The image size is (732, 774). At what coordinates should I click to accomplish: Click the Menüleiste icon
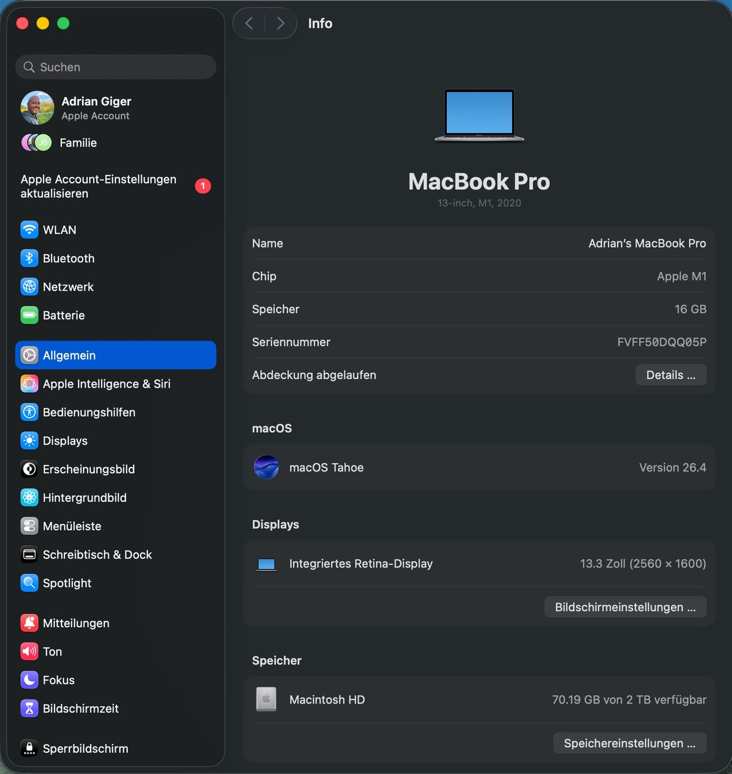pos(29,526)
